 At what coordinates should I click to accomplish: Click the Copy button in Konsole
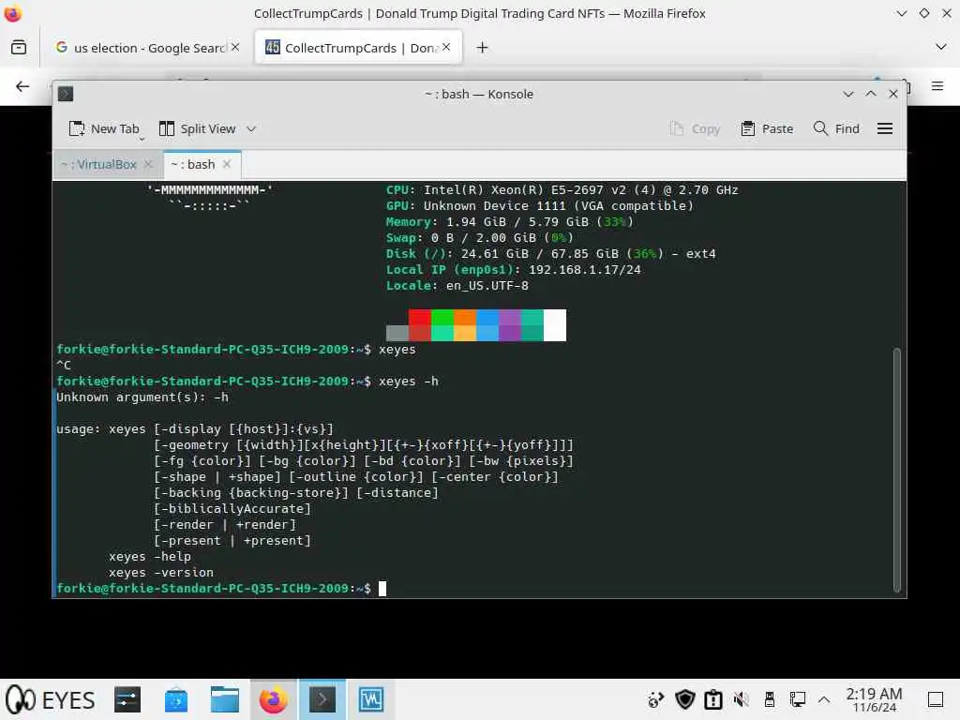click(695, 128)
